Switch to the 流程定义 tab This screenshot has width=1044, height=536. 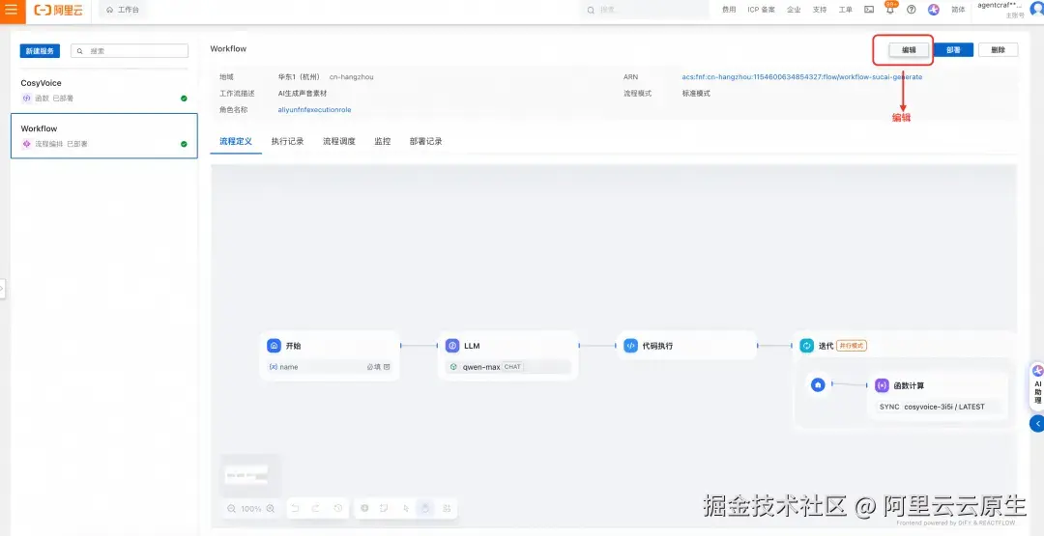(x=236, y=142)
